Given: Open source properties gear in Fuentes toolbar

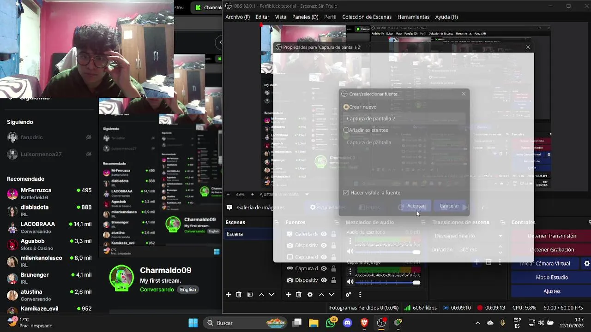Looking at the screenshot, I should click(x=310, y=295).
